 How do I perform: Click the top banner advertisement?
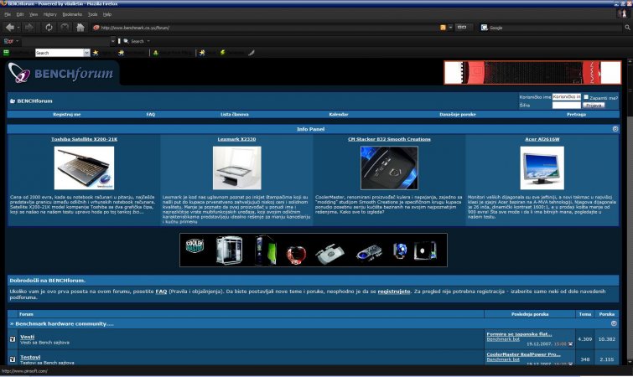coord(532,73)
